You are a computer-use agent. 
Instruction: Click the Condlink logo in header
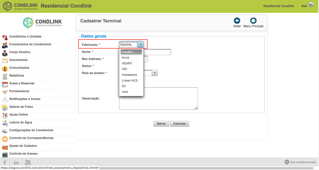tap(20, 6)
